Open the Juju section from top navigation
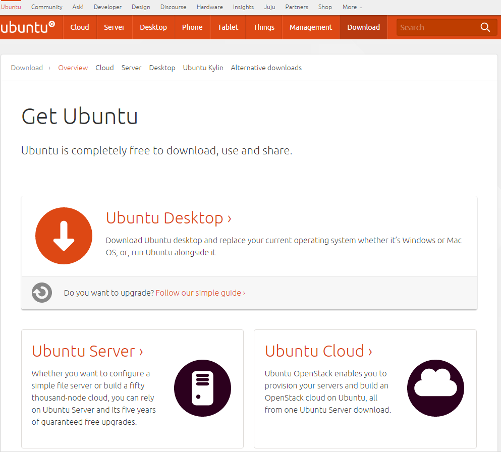 pyautogui.click(x=269, y=7)
